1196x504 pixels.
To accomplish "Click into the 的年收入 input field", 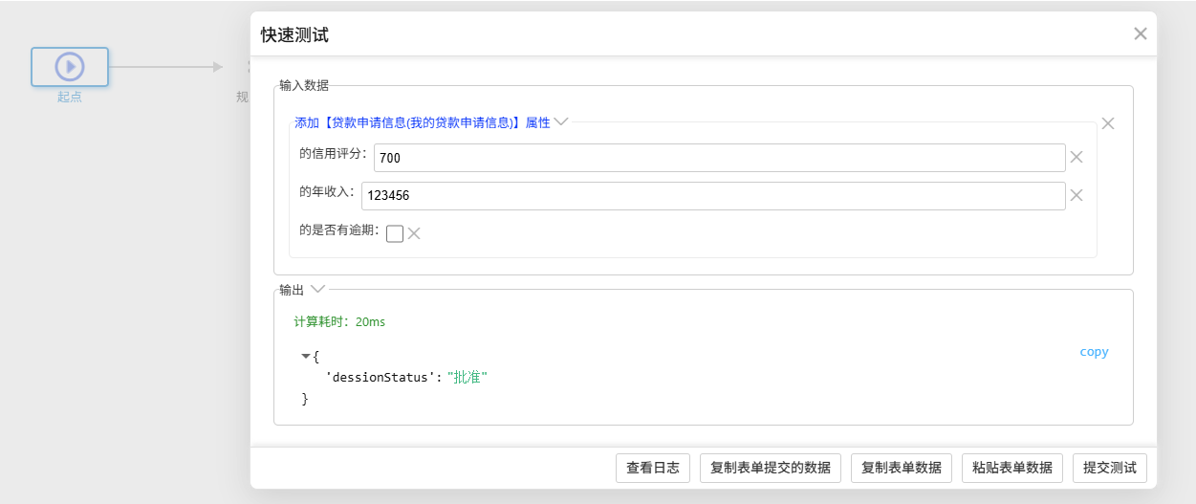I will 712,195.
